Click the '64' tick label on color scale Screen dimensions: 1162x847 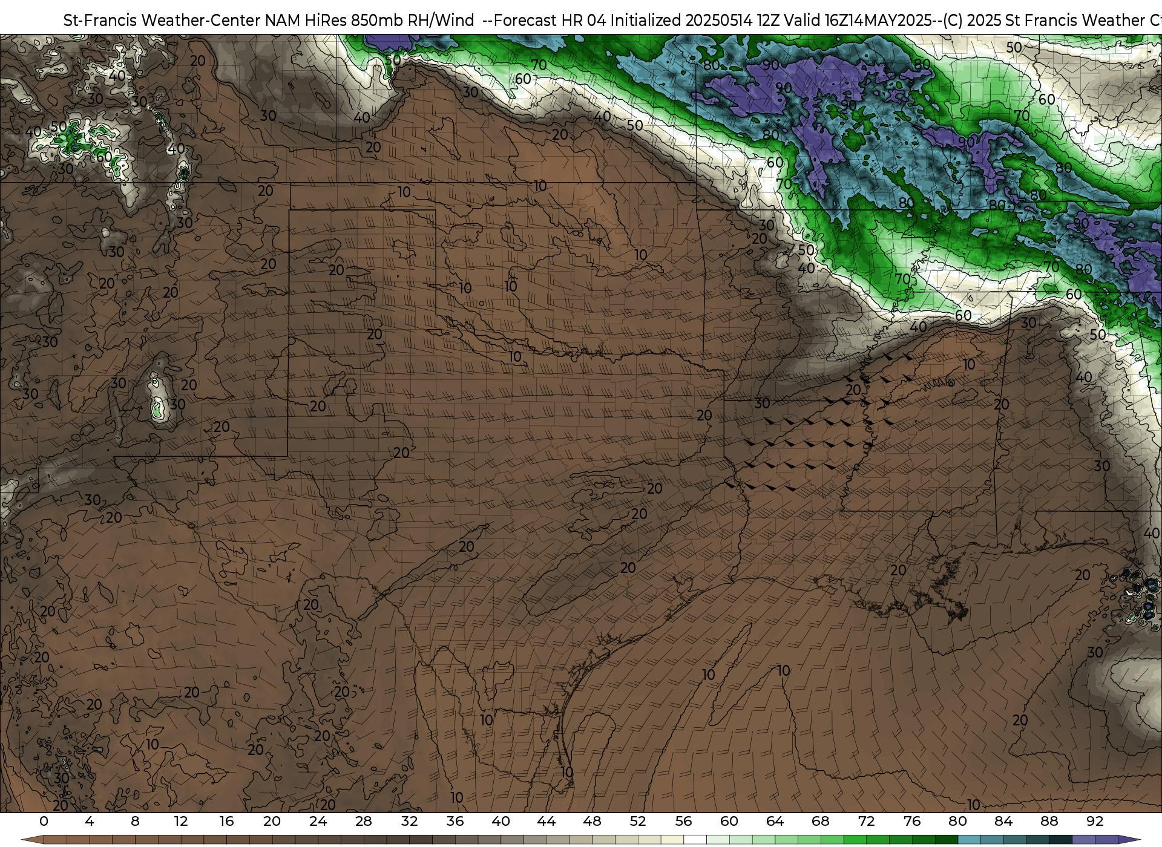pos(775,821)
